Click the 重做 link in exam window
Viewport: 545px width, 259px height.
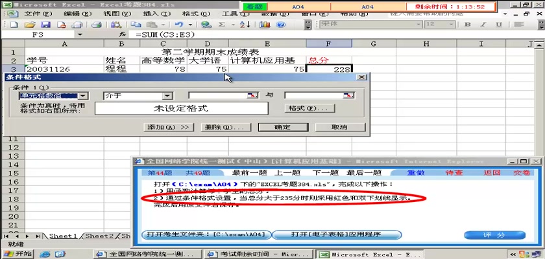[x=416, y=173]
